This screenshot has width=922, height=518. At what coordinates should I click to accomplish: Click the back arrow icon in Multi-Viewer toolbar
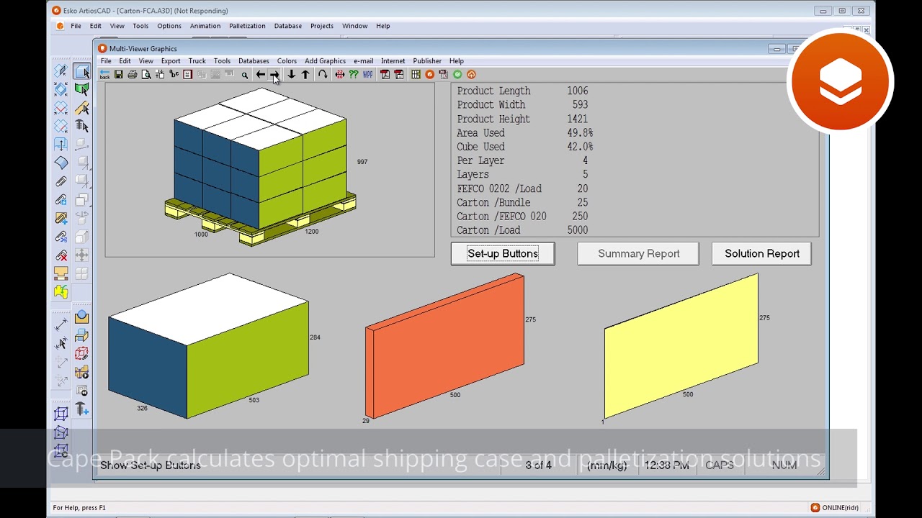click(x=104, y=74)
